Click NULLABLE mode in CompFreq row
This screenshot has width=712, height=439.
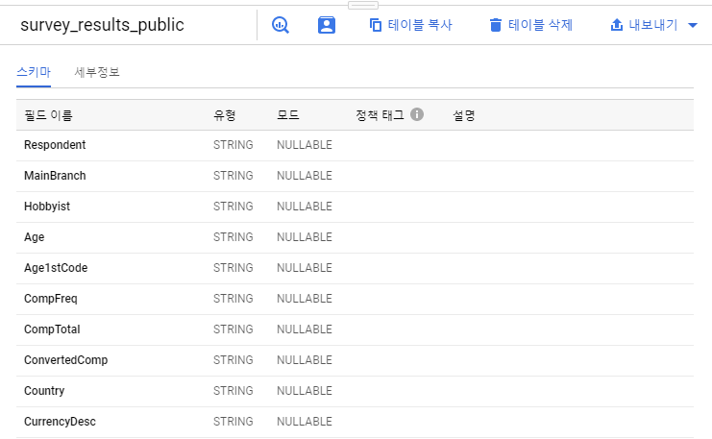click(x=305, y=299)
